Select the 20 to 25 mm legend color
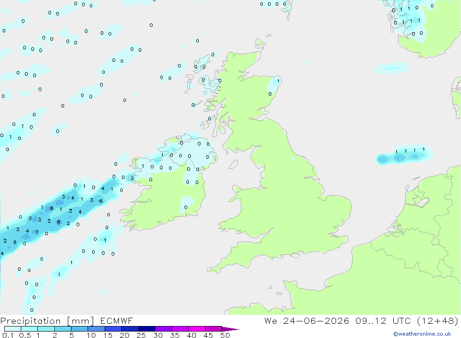This screenshot has height=338, width=461. [x=130, y=329]
